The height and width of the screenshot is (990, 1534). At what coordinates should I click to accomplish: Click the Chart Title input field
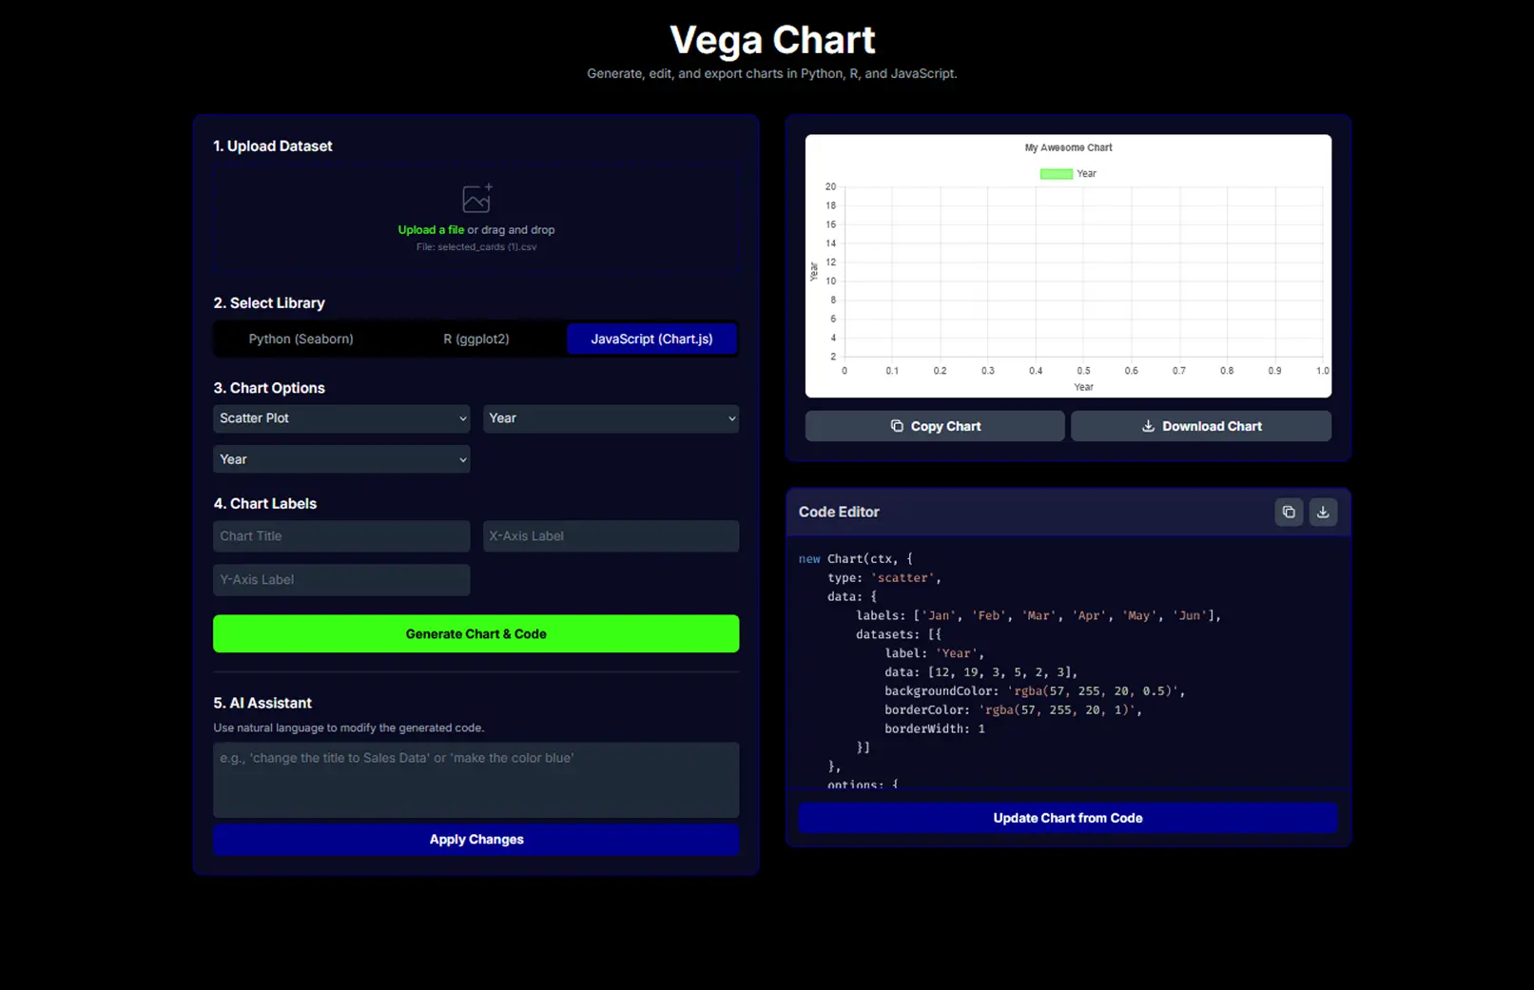[340, 535]
